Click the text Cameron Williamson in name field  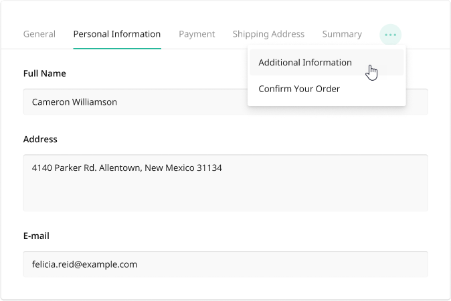(x=74, y=102)
